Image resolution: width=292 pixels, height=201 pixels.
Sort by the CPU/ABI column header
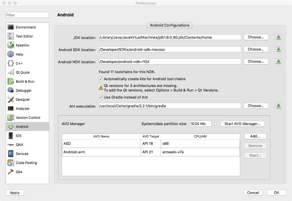[x=200, y=136]
